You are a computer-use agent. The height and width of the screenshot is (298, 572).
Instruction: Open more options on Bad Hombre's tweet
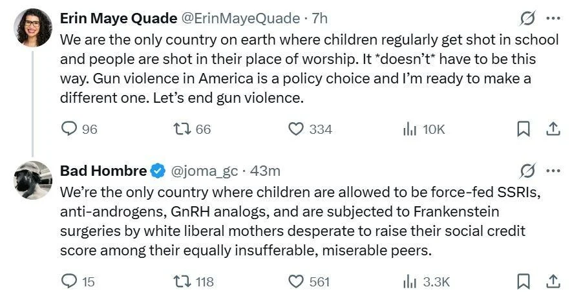coord(553,171)
